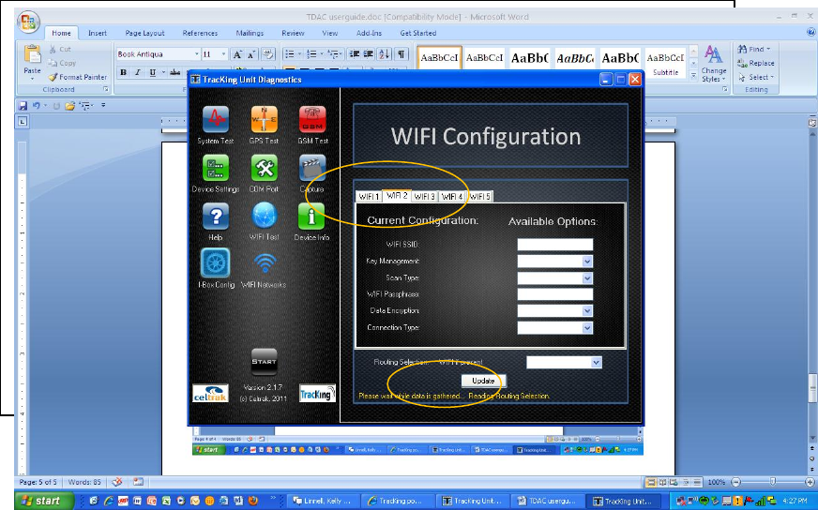Viewport: 818px width, 510px height.
Task: Click the Capture clapperboard icon
Action: pos(312,168)
